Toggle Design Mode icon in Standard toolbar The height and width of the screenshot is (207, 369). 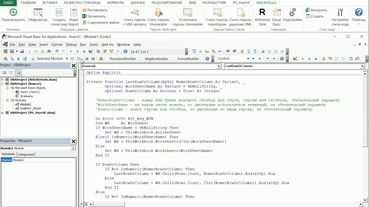(x=91, y=51)
